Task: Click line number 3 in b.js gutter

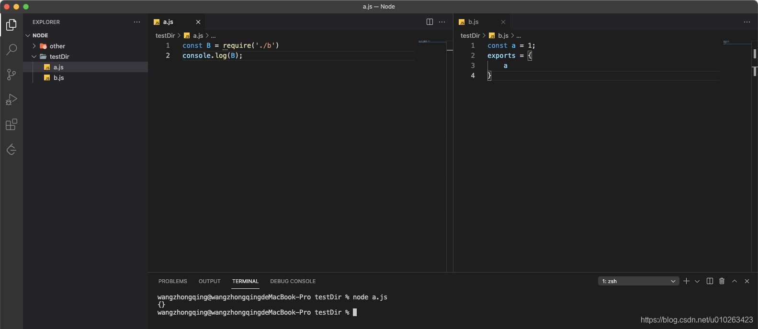Action: point(473,66)
